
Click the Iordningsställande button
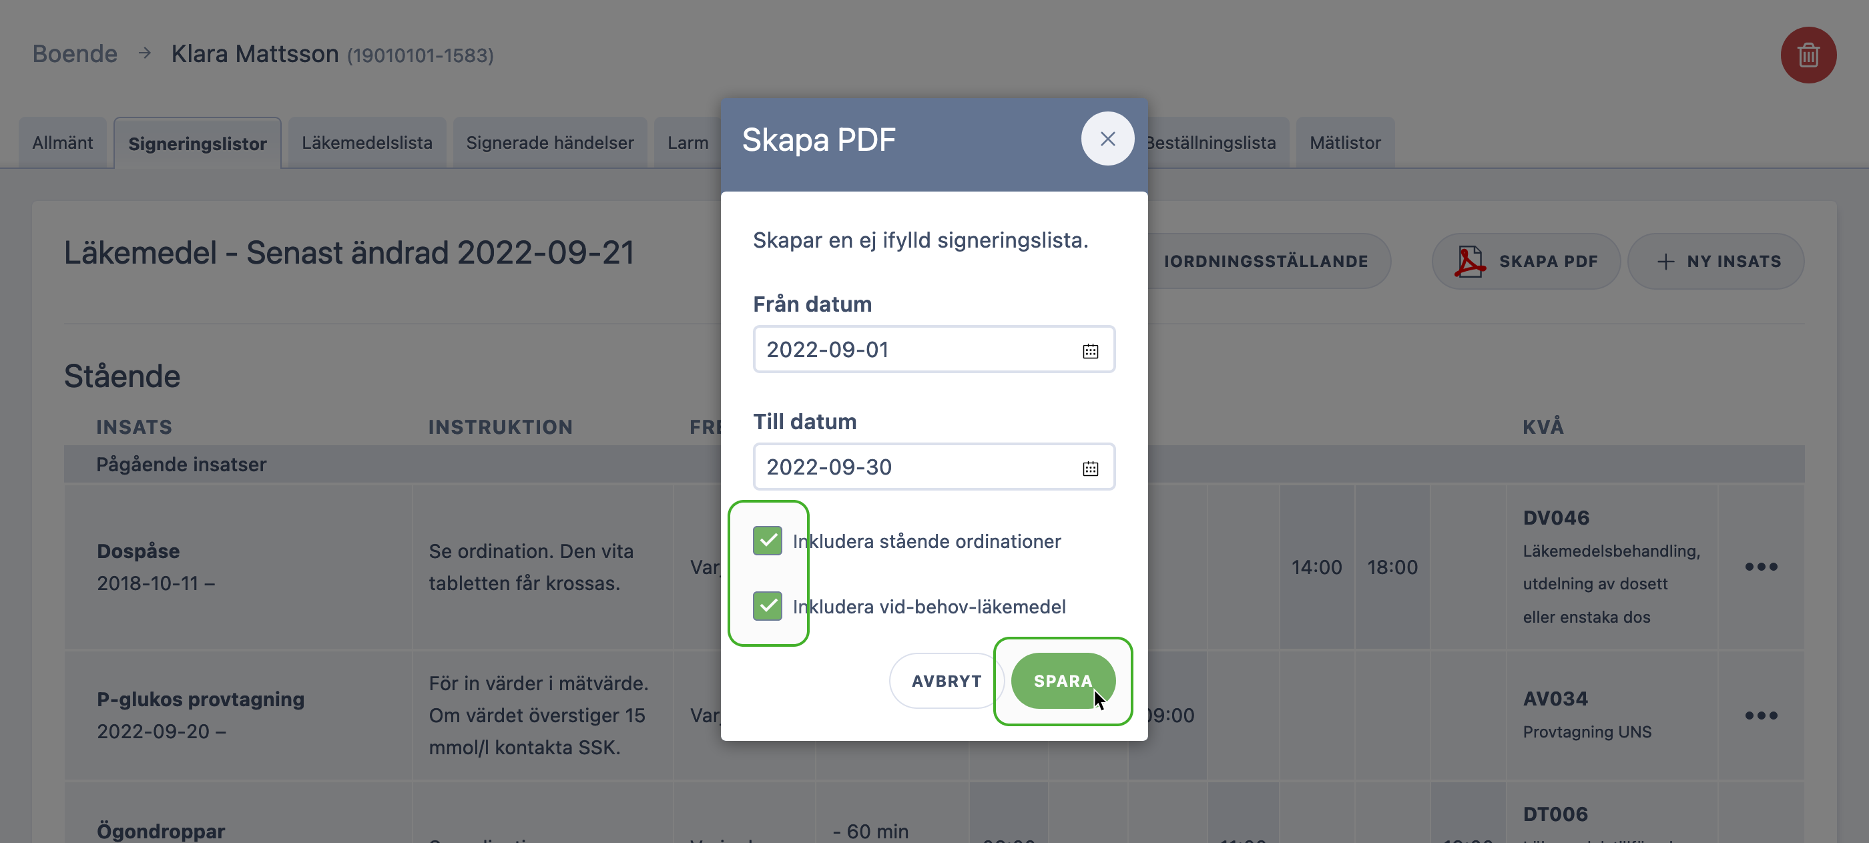coord(1266,261)
